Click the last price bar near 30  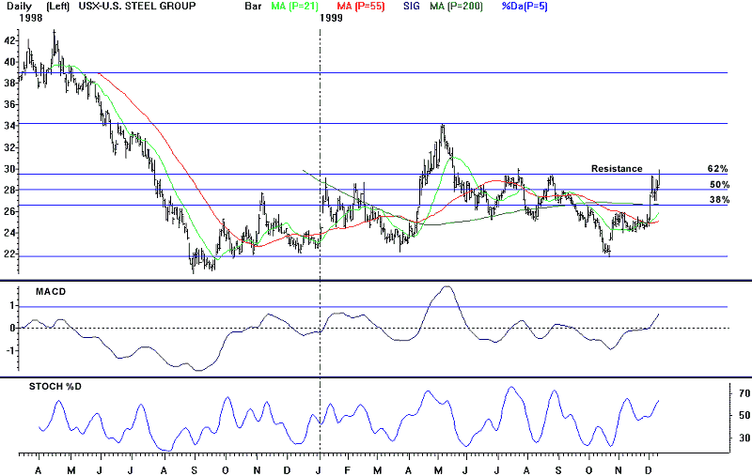660,177
